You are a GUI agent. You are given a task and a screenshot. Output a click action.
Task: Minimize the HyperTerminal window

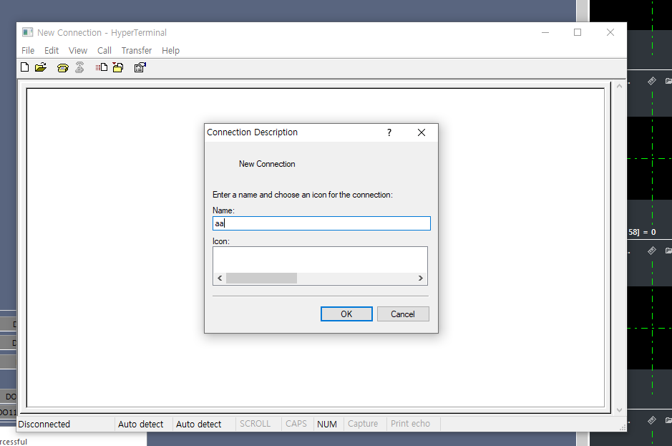coord(545,33)
